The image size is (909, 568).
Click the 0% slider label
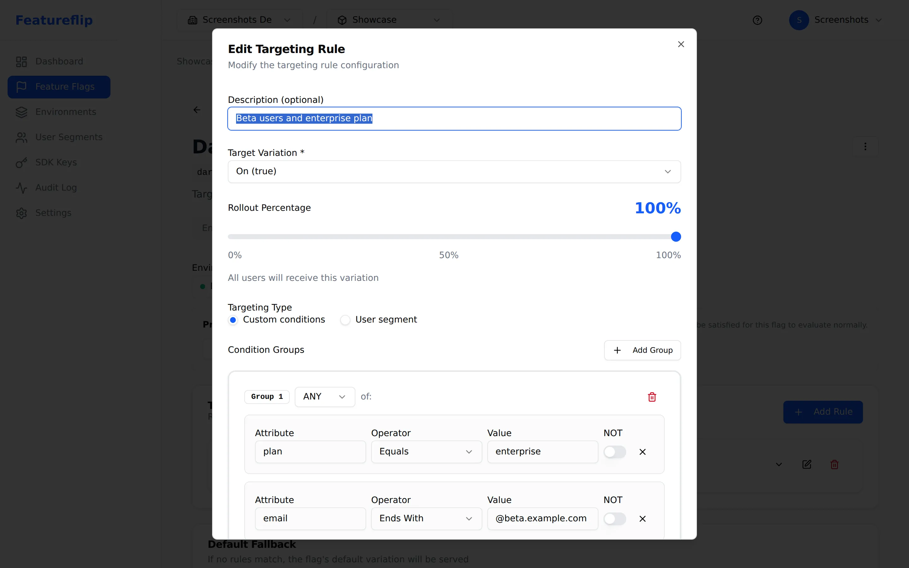[x=235, y=255]
